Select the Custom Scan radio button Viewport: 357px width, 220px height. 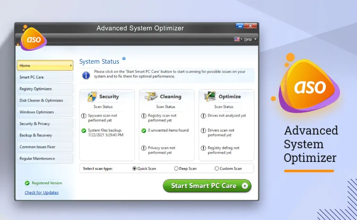coord(217,169)
